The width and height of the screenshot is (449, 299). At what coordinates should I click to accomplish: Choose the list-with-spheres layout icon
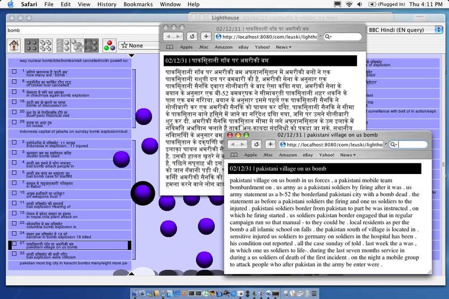63,45
